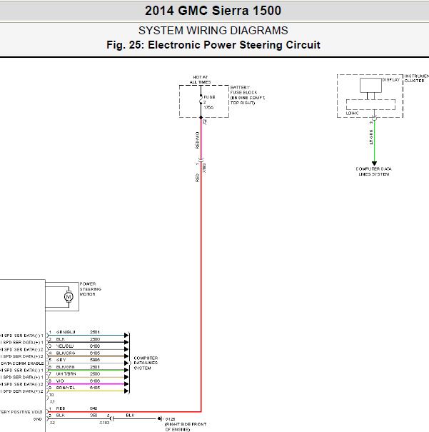The width and height of the screenshot is (429, 432).
Task: Click the arrowhead ending the light green wire
Action: 374,164
